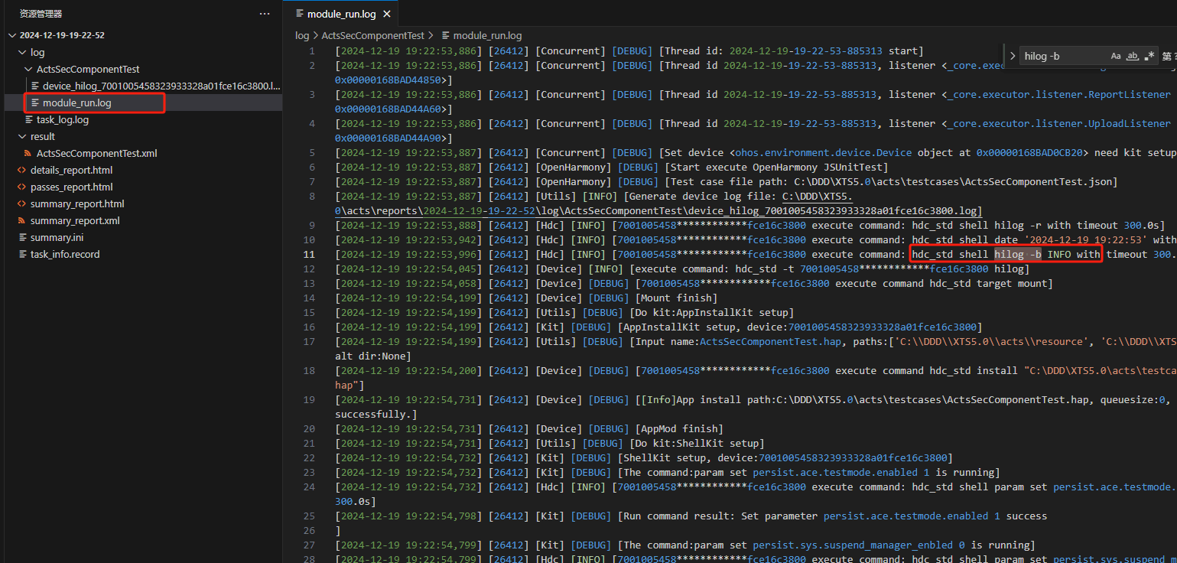Click 'Start execute OpenHarmony JSUnitTest' on line 6
Viewport: 1177px width, 563px height.
[776, 167]
